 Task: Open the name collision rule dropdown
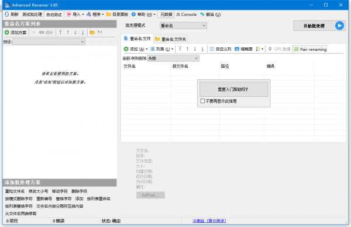tap(173, 58)
